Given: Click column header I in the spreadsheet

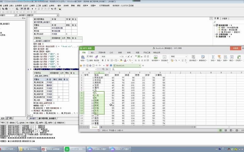Looking at the screenshot, I should pos(170,73).
